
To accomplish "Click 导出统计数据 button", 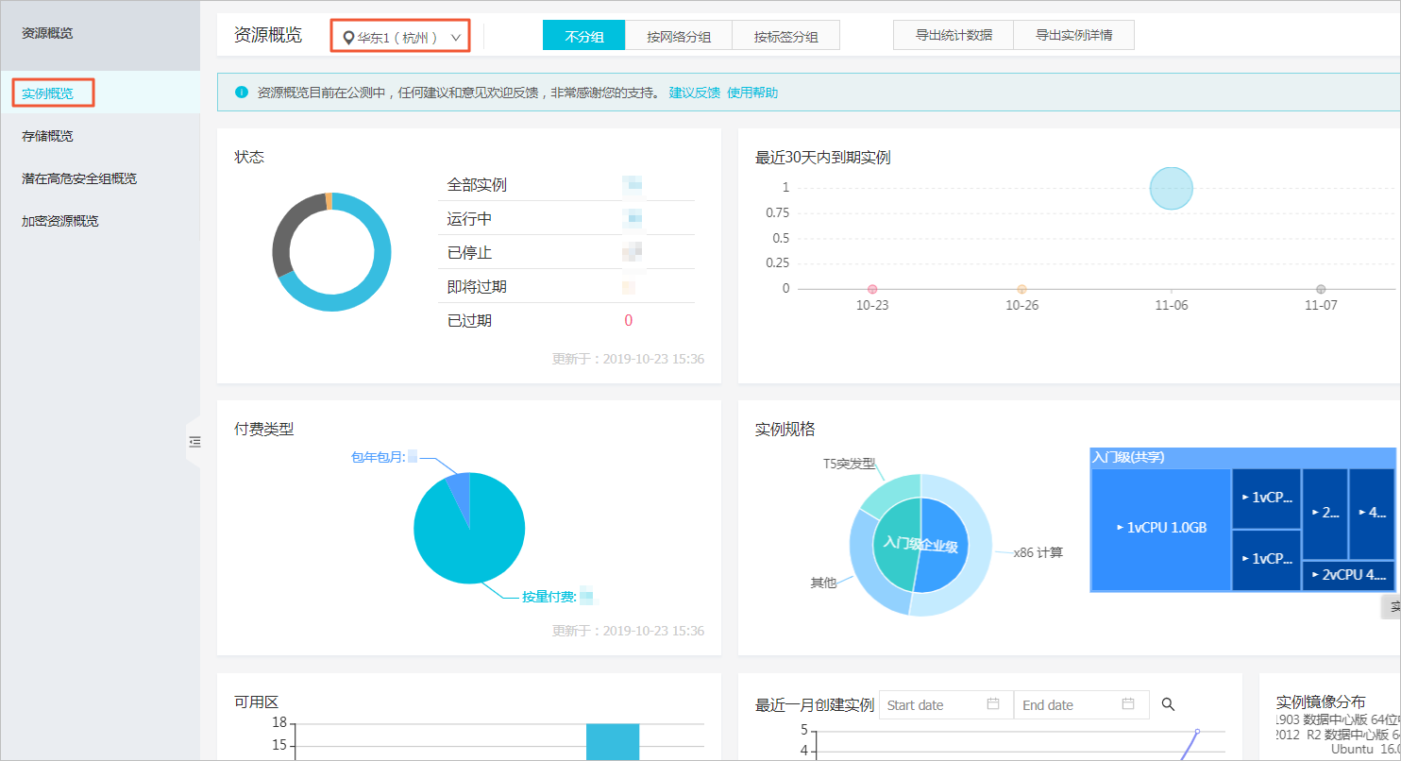I will [x=954, y=35].
